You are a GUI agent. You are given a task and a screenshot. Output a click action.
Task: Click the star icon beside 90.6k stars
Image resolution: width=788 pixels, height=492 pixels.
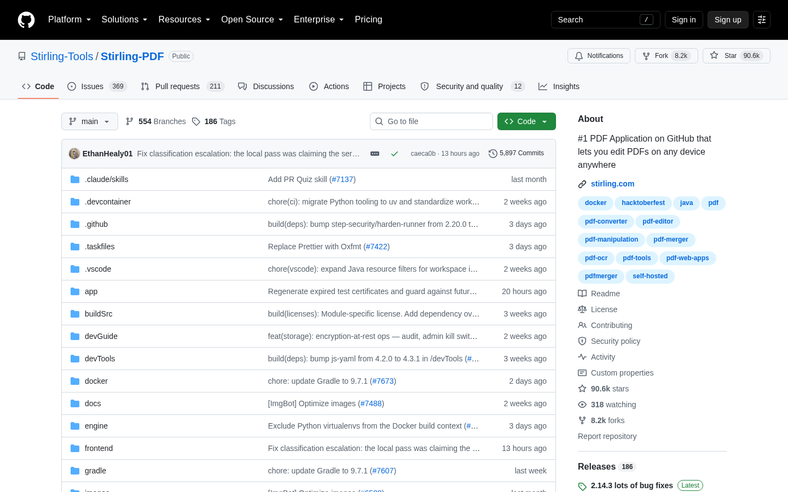coord(582,389)
